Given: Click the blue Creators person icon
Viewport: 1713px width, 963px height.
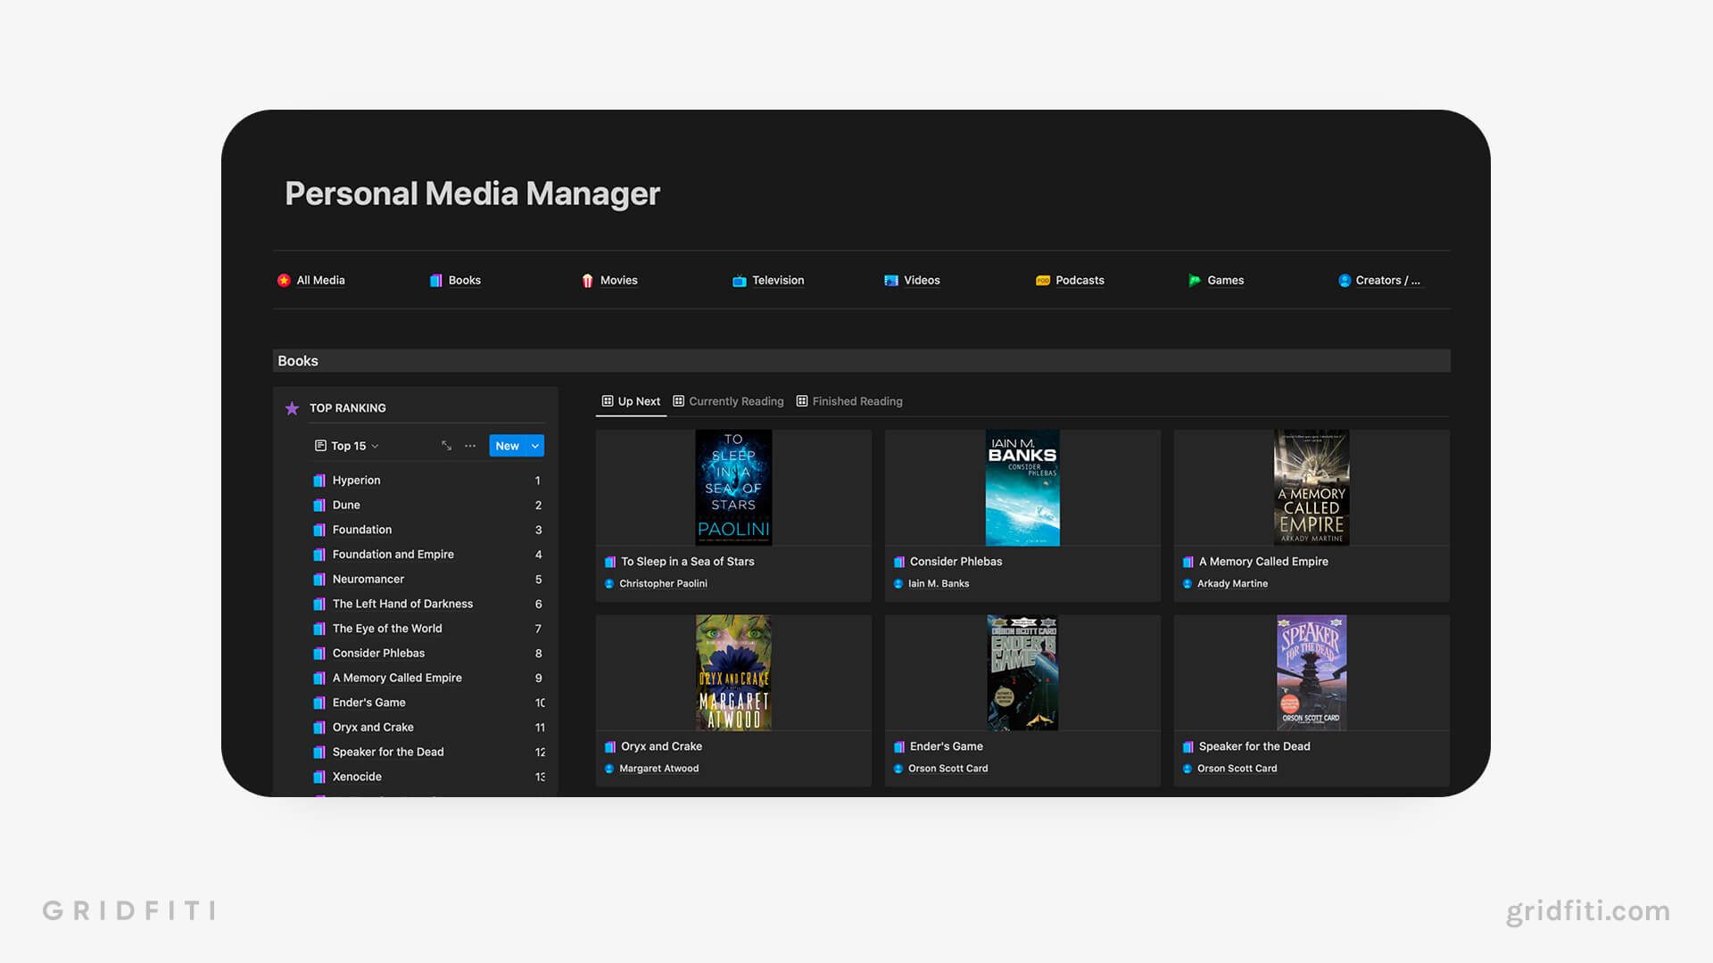Looking at the screenshot, I should point(1344,280).
